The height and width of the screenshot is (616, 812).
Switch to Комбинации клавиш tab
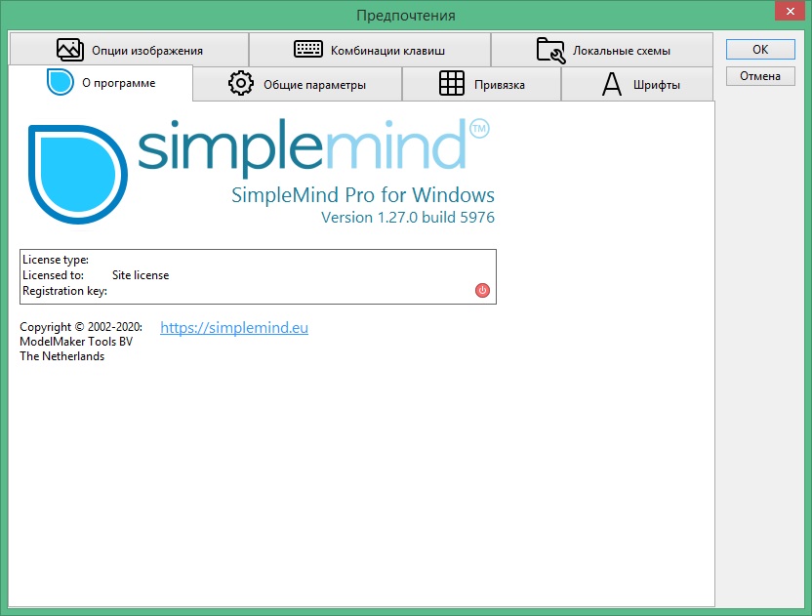[370, 50]
